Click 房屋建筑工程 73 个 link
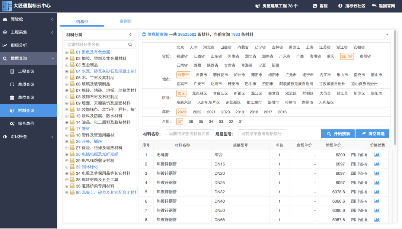Viewport: 402px width, 229px height. pos(280,6)
